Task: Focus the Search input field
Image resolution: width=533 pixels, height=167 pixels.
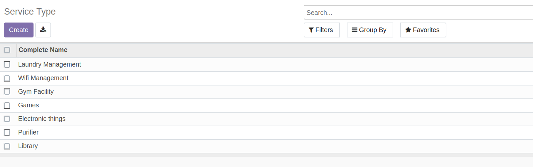Action: click(x=419, y=13)
